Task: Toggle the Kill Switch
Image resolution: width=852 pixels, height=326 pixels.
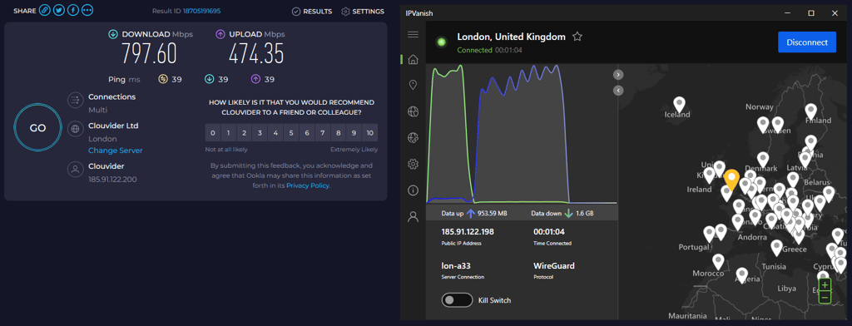Action: [x=457, y=300]
